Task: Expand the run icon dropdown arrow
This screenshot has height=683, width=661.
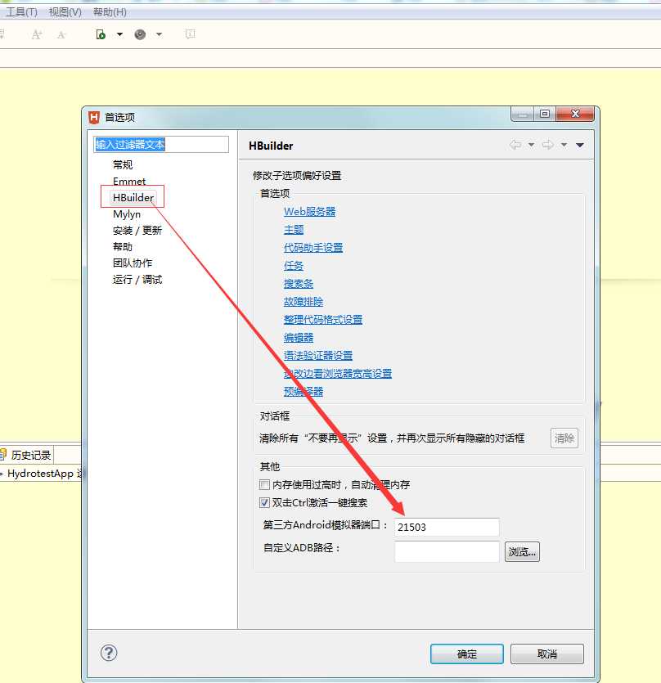Action: coord(119,34)
